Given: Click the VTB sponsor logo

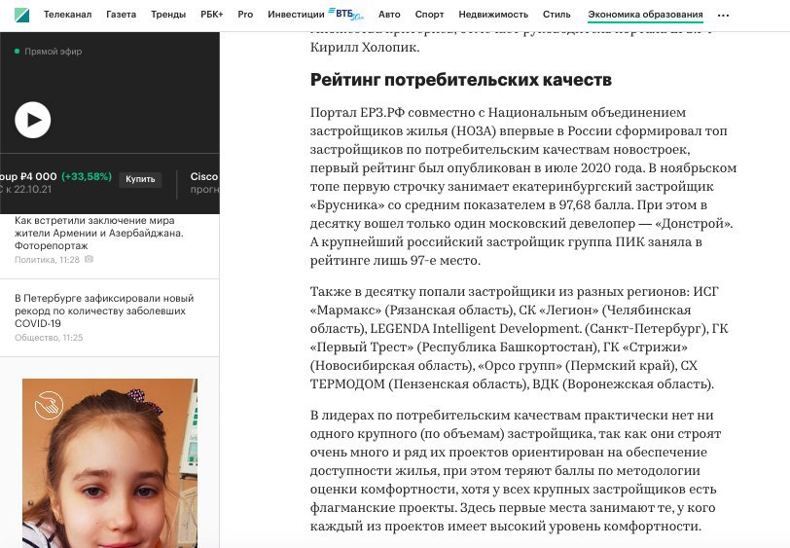Looking at the screenshot, I should click(x=346, y=14).
